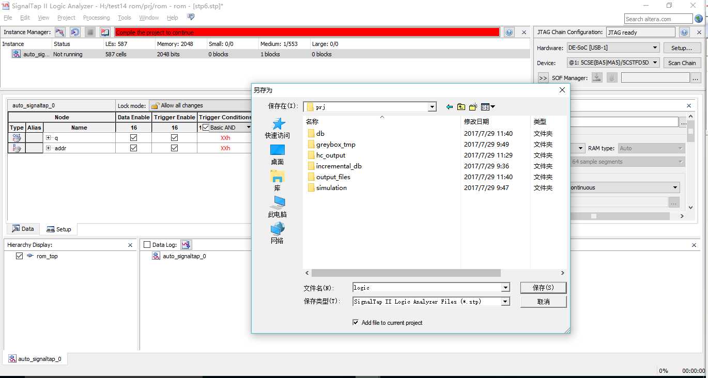
Task: Expand the q node tree
Action: tap(48, 138)
